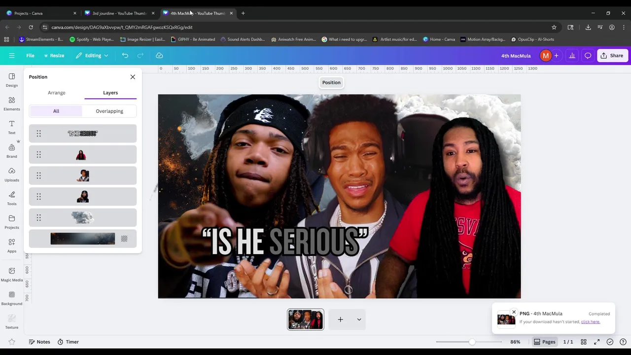Switch to the Arrange tab
The image size is (631, 355).
(x=56, y=93)
